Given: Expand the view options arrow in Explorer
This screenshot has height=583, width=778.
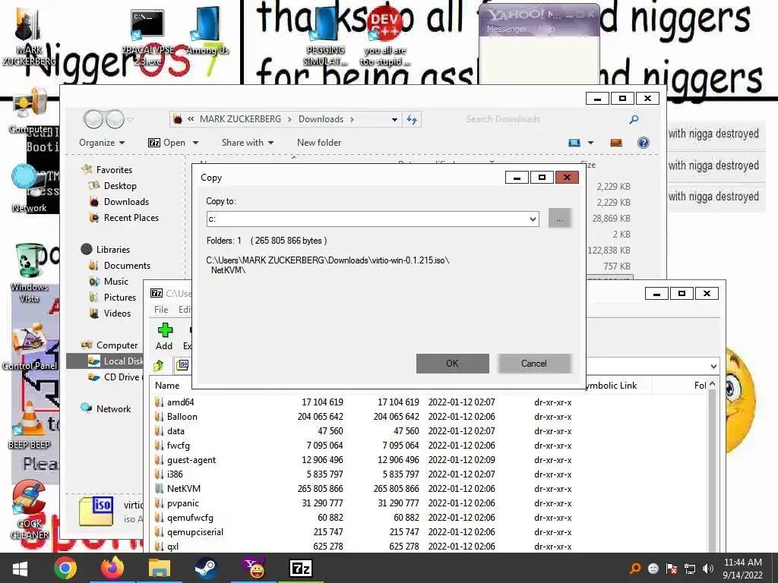Looking at the screenshot, I should coord(590,143).
